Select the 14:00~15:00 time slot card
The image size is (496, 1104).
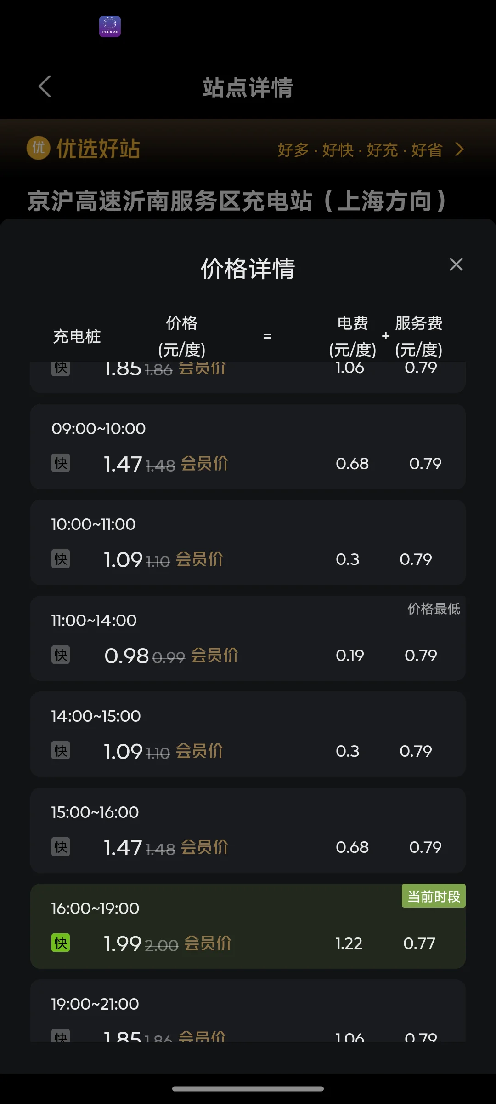tap(248, 734)
